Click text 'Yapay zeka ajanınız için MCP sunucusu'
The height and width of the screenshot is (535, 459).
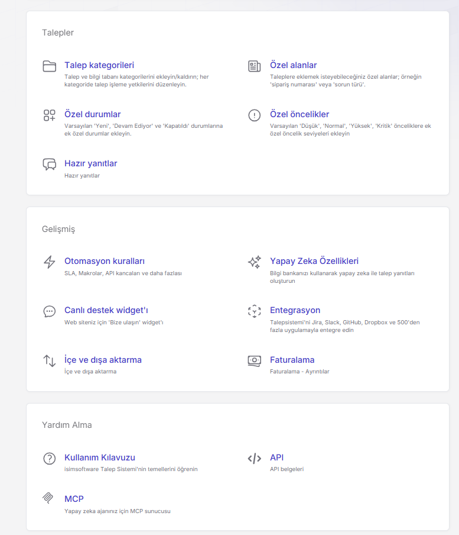(118, 511)
